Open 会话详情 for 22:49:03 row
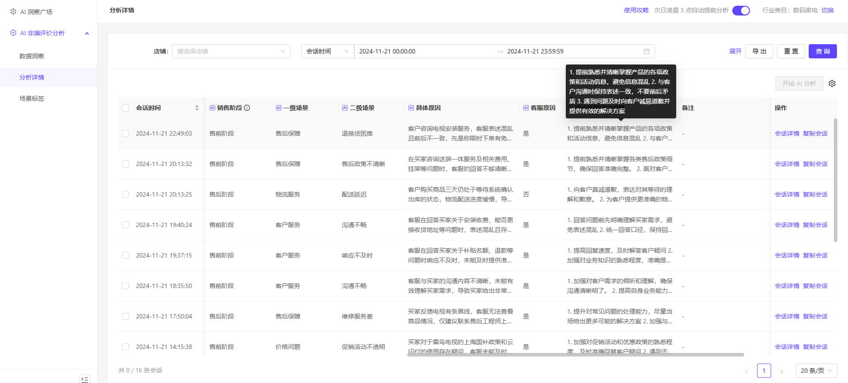848x383 pixels. (787, 133)
